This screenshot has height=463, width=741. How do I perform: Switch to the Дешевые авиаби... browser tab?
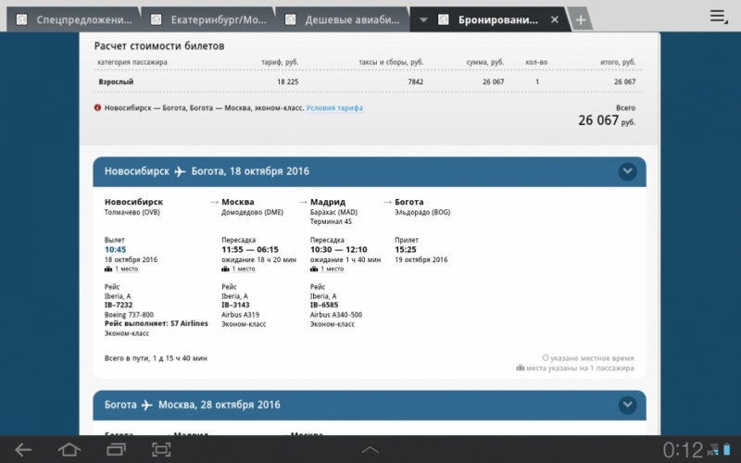(x=342, y=19)
